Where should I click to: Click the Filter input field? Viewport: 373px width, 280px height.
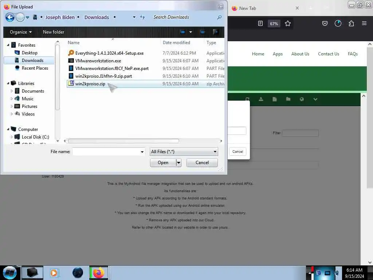click(x=300, y=133)
